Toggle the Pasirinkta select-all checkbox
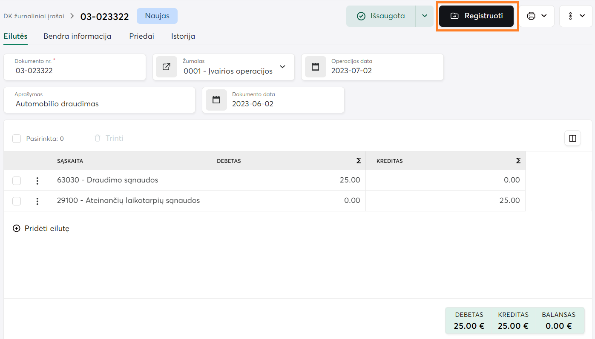 tap(17, 139)
